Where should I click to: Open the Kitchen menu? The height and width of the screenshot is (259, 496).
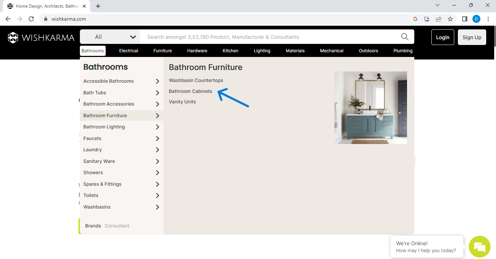230,51
